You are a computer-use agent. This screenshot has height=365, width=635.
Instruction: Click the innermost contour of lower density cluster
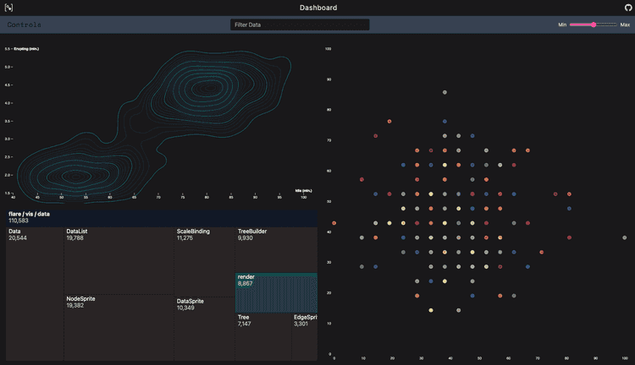click(x=75, y=177)
